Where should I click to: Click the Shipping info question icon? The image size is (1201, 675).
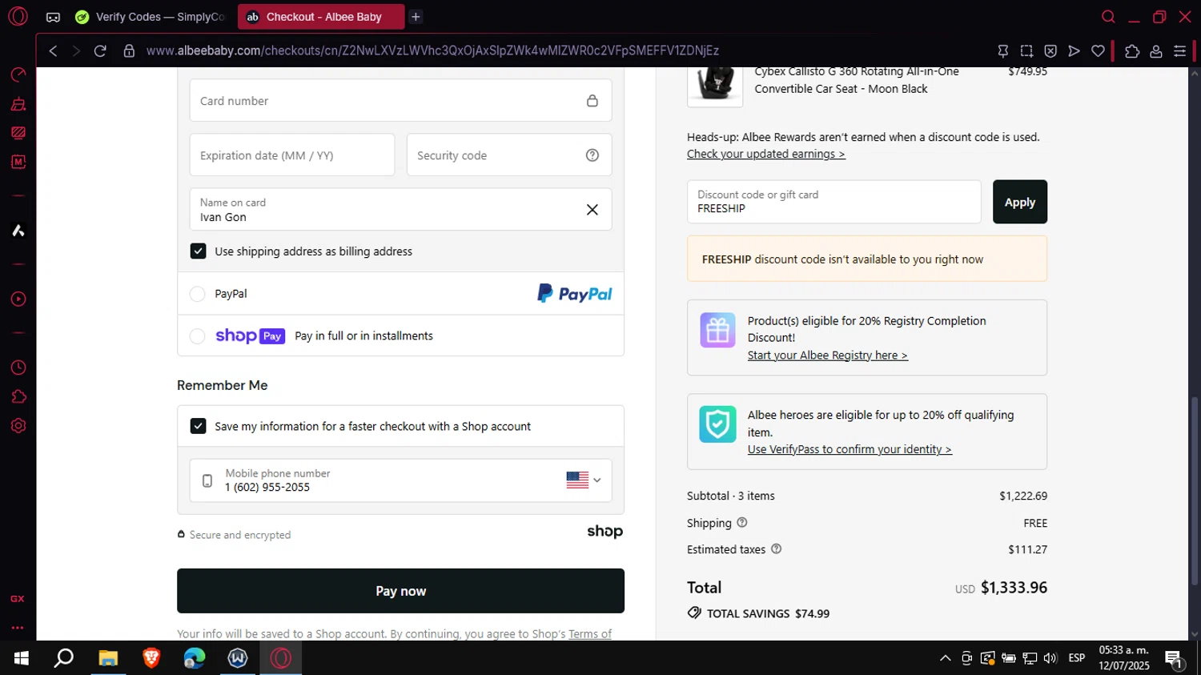pyautogui.click(x=742, y=522)
